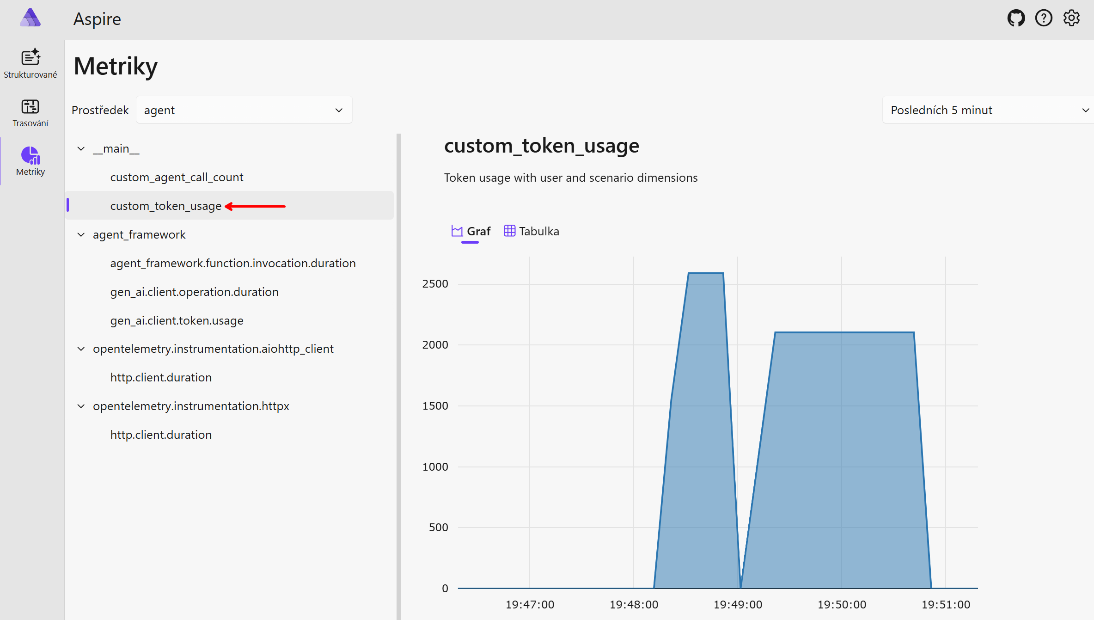Select custom_agent_call_count metric
The image size is (1094, 620).
(x=177, y=177)
